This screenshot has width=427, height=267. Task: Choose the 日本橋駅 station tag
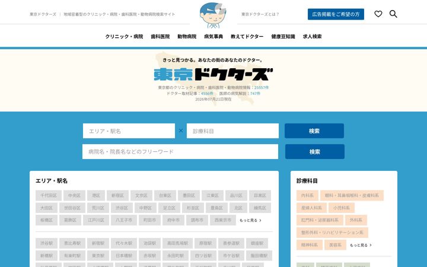click(x=123, y=256)
